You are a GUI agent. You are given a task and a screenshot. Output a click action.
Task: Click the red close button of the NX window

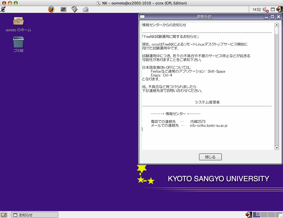(4, 3)
